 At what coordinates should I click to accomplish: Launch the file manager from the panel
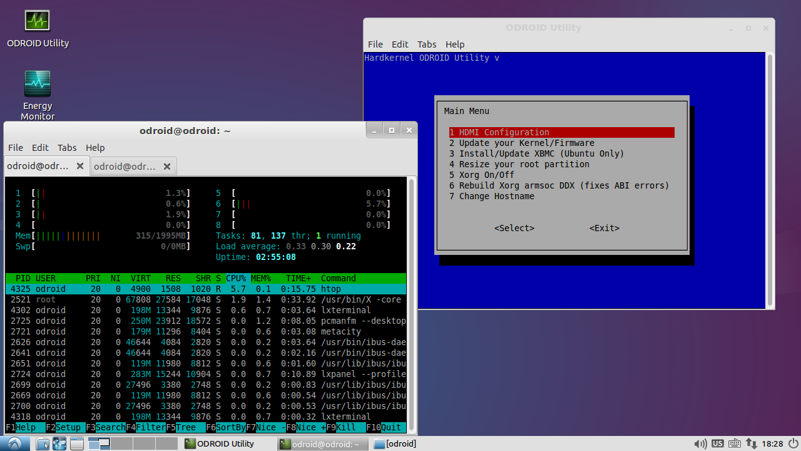coord(43,443)
